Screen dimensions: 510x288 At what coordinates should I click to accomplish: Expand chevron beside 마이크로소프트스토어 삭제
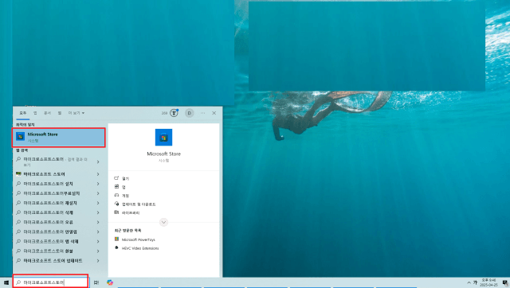(98, 212)
